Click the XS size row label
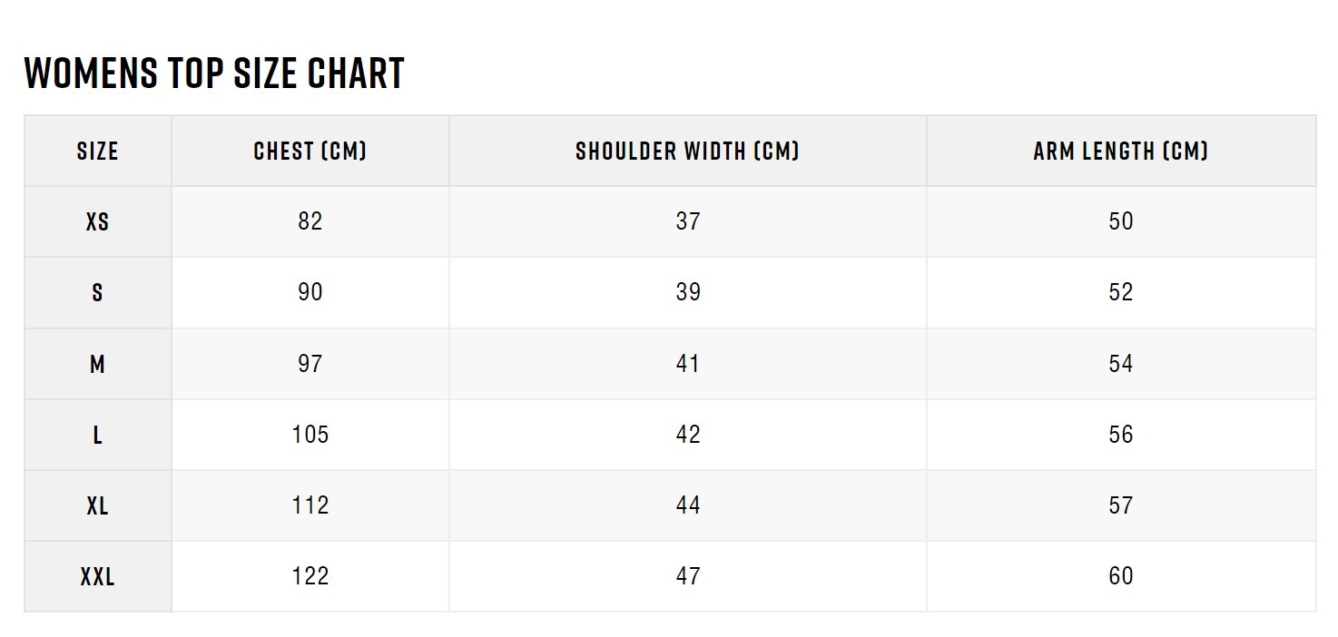Image resolution: width=1338 pixels, height=637 pixels. pyautogui.click(x=98, y=221)
